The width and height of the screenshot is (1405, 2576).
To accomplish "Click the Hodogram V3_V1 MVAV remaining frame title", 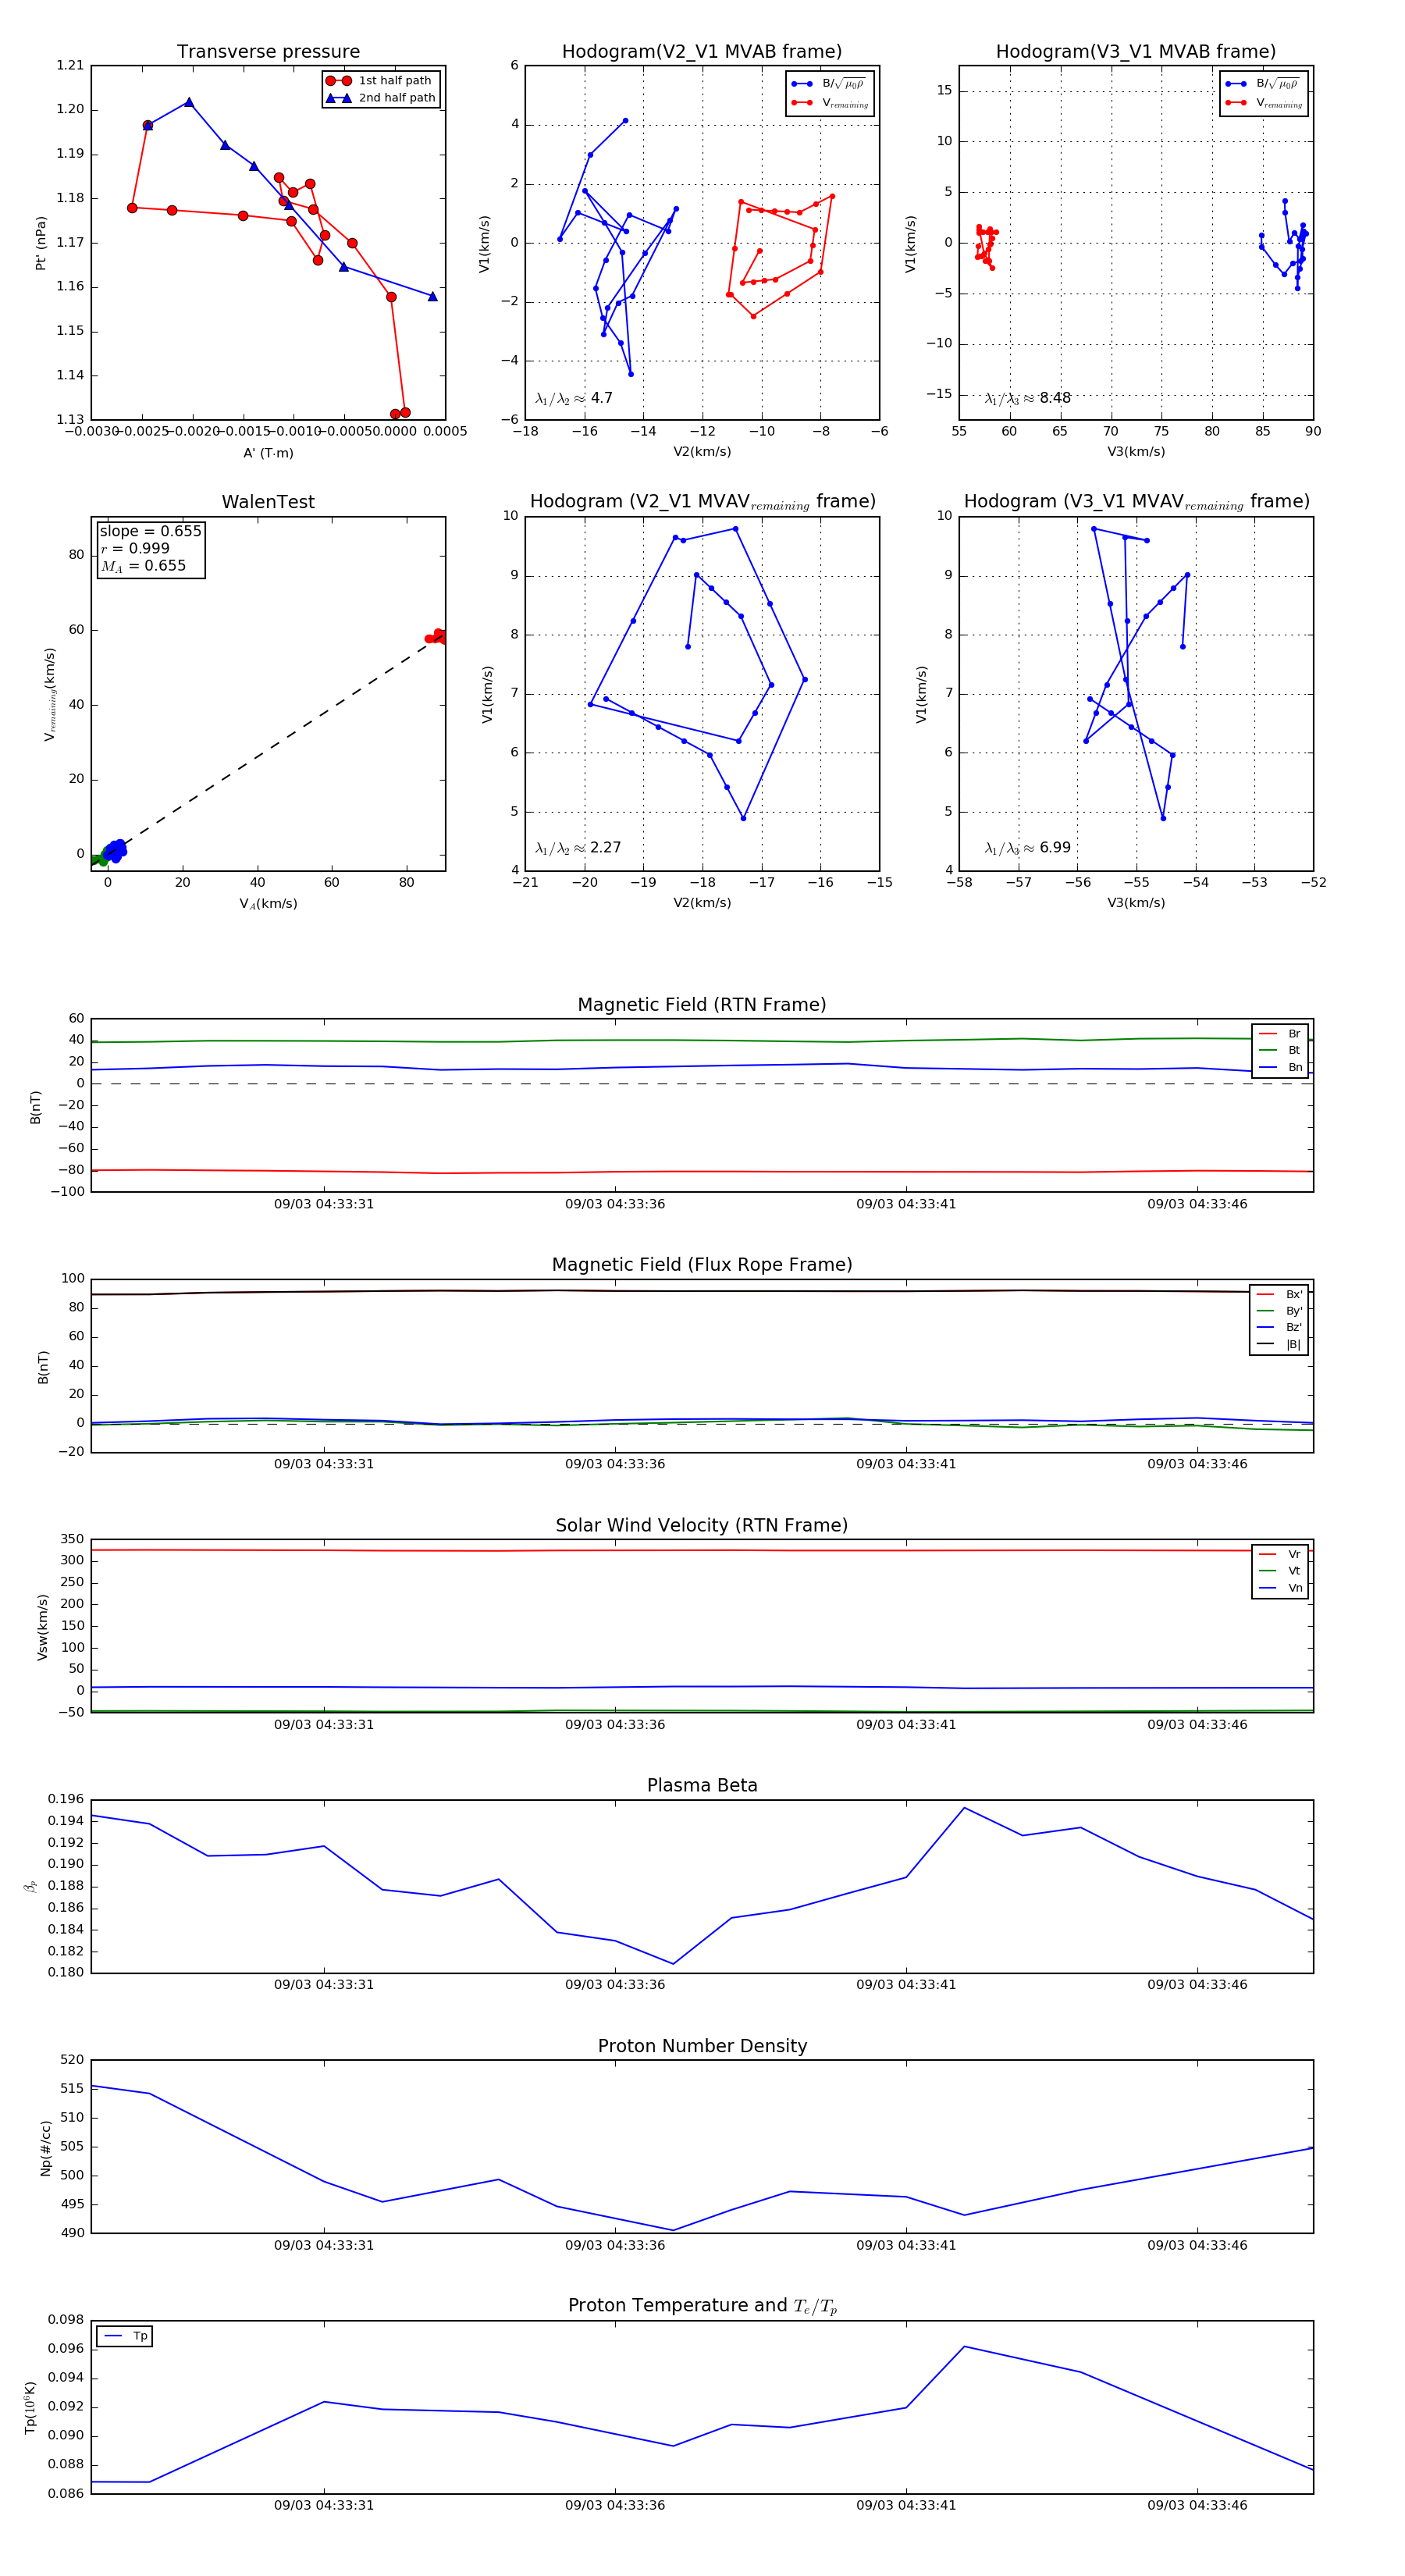I will click(x=1136, y=502).
